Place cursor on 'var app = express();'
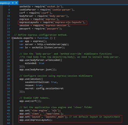The width and height of the screenshot is (128, 125). pyautogui.click(x=33, y=41)
